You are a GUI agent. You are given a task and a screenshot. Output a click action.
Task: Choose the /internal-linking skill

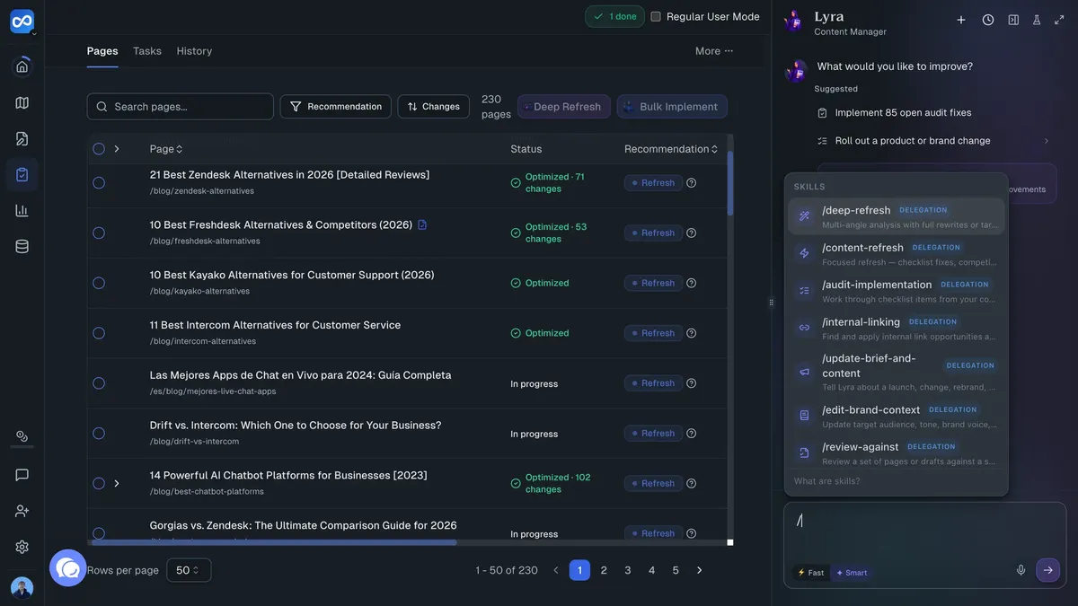(x=897, y=329)
